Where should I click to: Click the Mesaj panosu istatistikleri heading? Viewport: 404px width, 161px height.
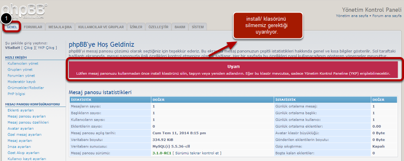(100, 92)
